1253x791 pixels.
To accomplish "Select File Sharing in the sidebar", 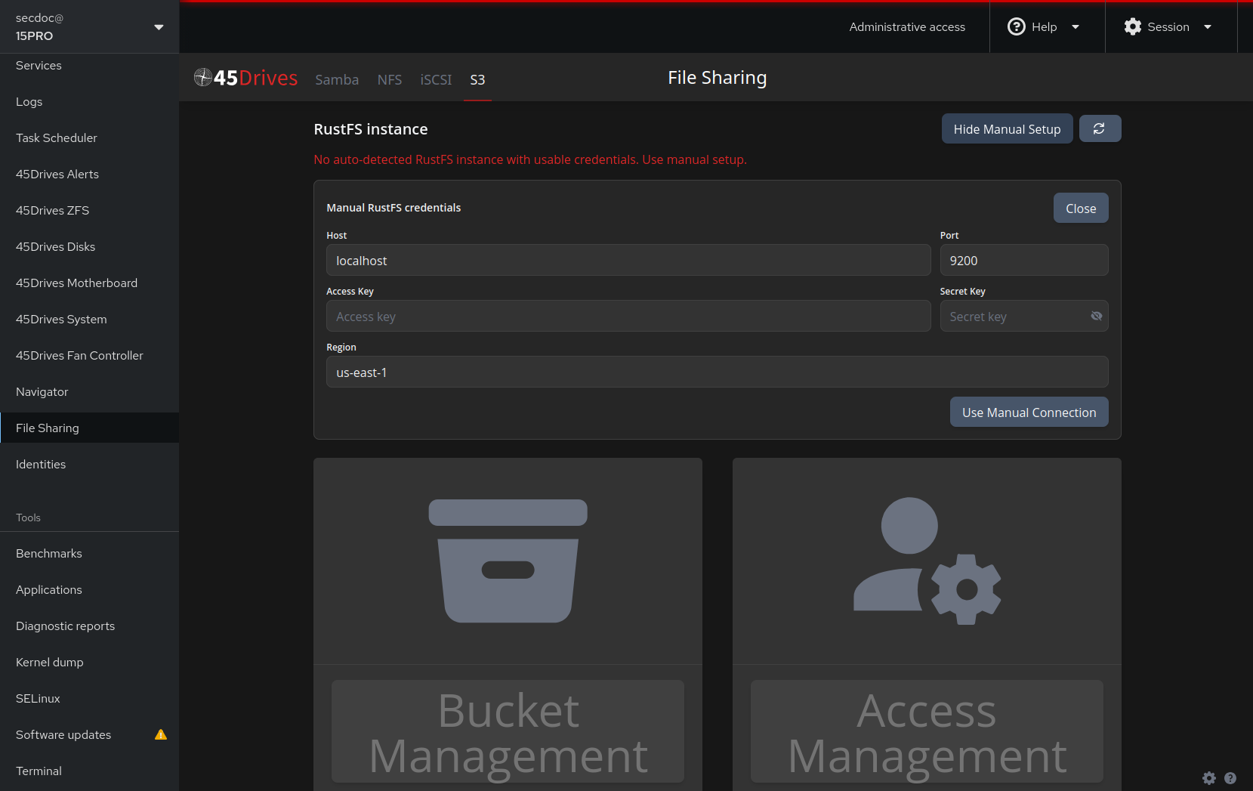I will coord(89,428).
